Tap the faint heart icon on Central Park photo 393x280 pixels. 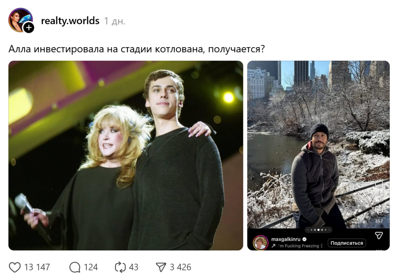[x=379, y=159]
